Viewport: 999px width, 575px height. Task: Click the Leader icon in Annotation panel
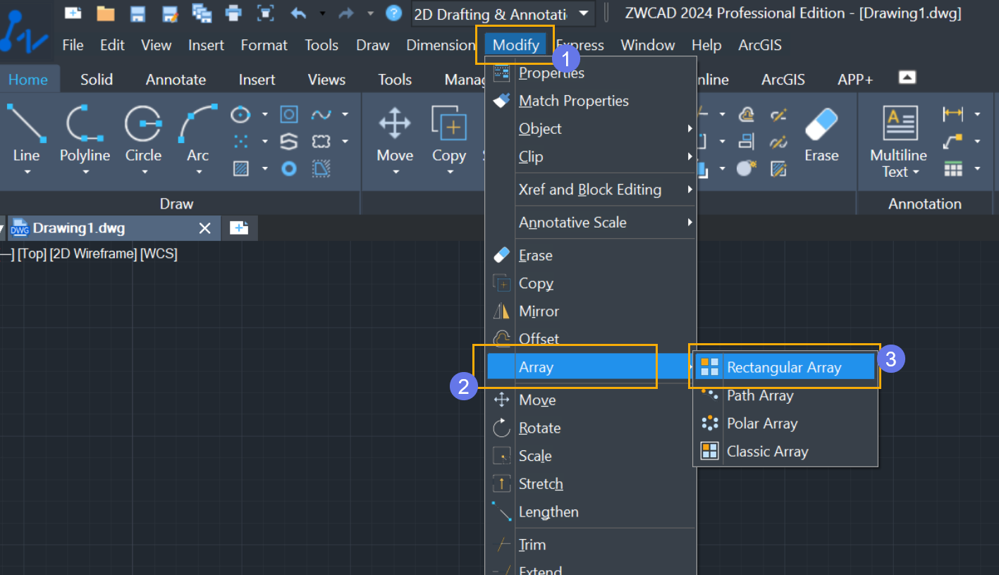click(952, 142)
